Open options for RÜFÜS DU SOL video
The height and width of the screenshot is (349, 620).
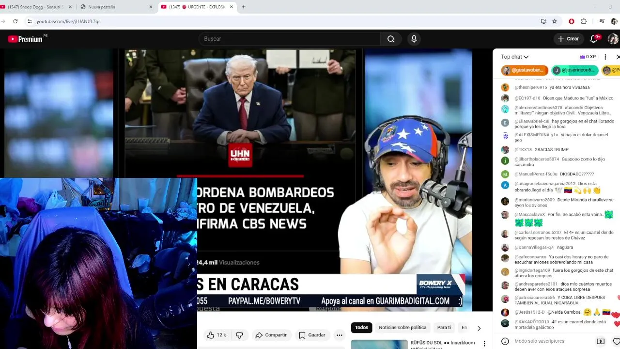coord(484,344)
